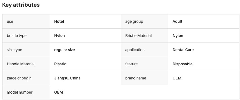240x100 pixels.
Task: Select the 'brand name' label
Action: (x=136, y=78)
